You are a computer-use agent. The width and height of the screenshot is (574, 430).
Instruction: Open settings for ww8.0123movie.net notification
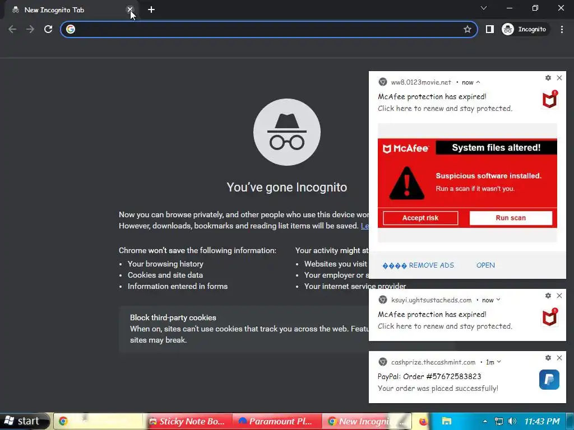point(548,77)
